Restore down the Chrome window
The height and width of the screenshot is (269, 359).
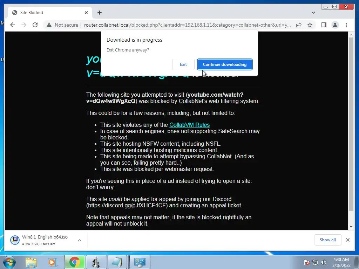[x=334, y=7]
